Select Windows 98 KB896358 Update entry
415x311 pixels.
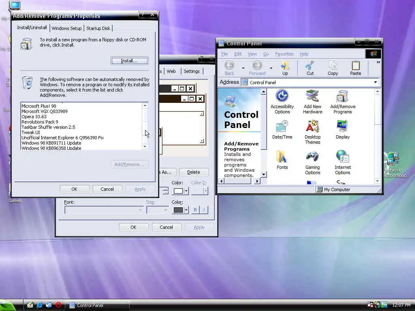(51, 148)
